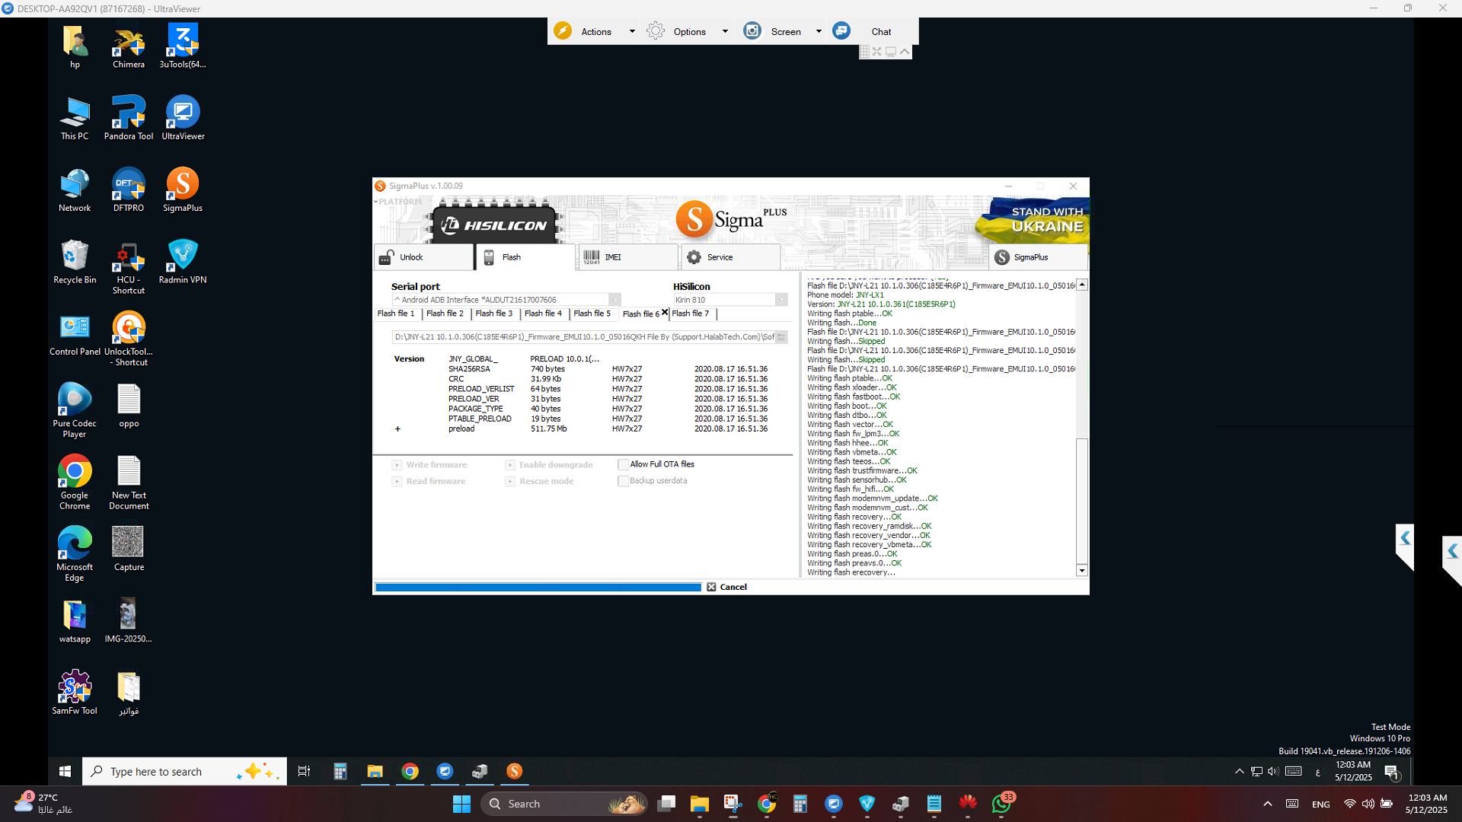
Task: Select the Flash file 3 tab
Action: pos(493,314)
